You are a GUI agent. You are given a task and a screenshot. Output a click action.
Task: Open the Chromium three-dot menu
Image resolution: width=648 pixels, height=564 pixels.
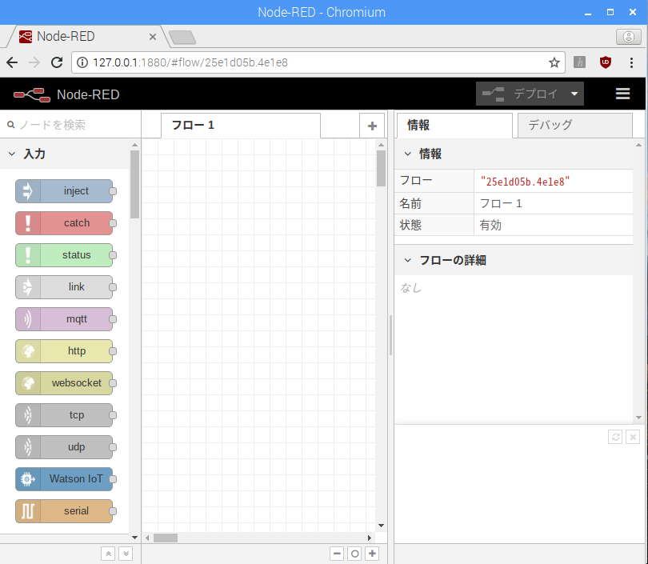(x=631, y=62)
